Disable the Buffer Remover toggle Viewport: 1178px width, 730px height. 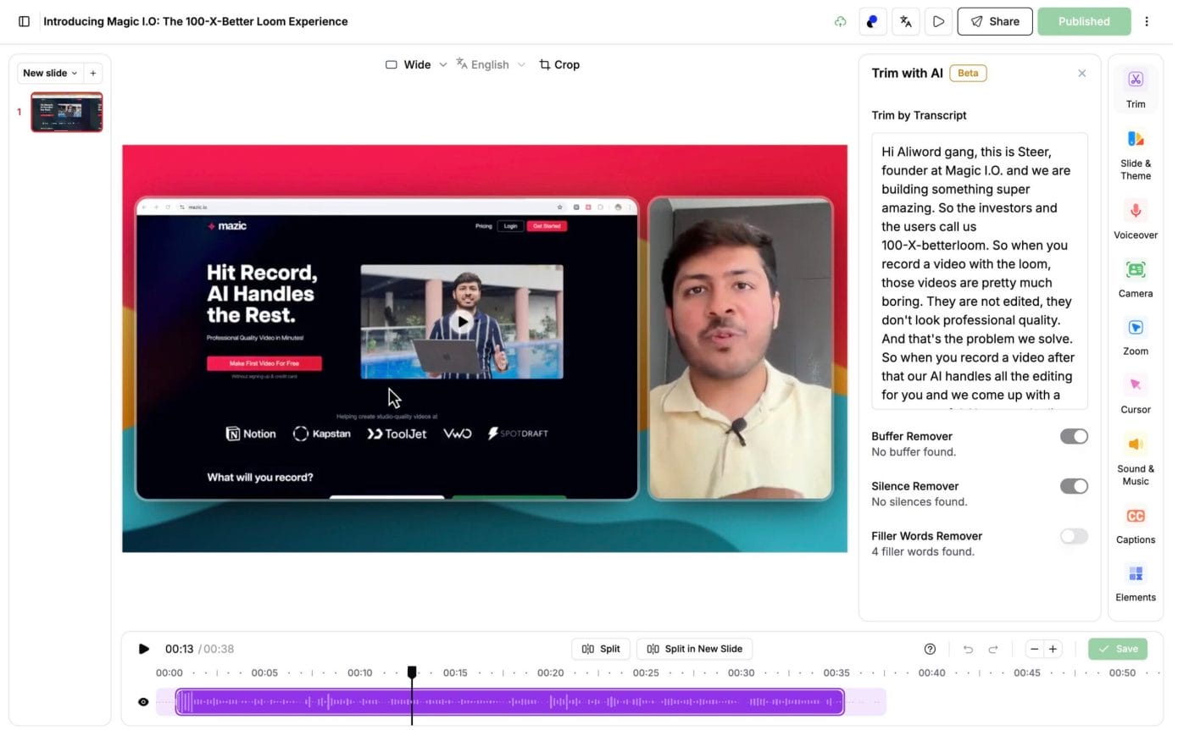[1073, 436]
